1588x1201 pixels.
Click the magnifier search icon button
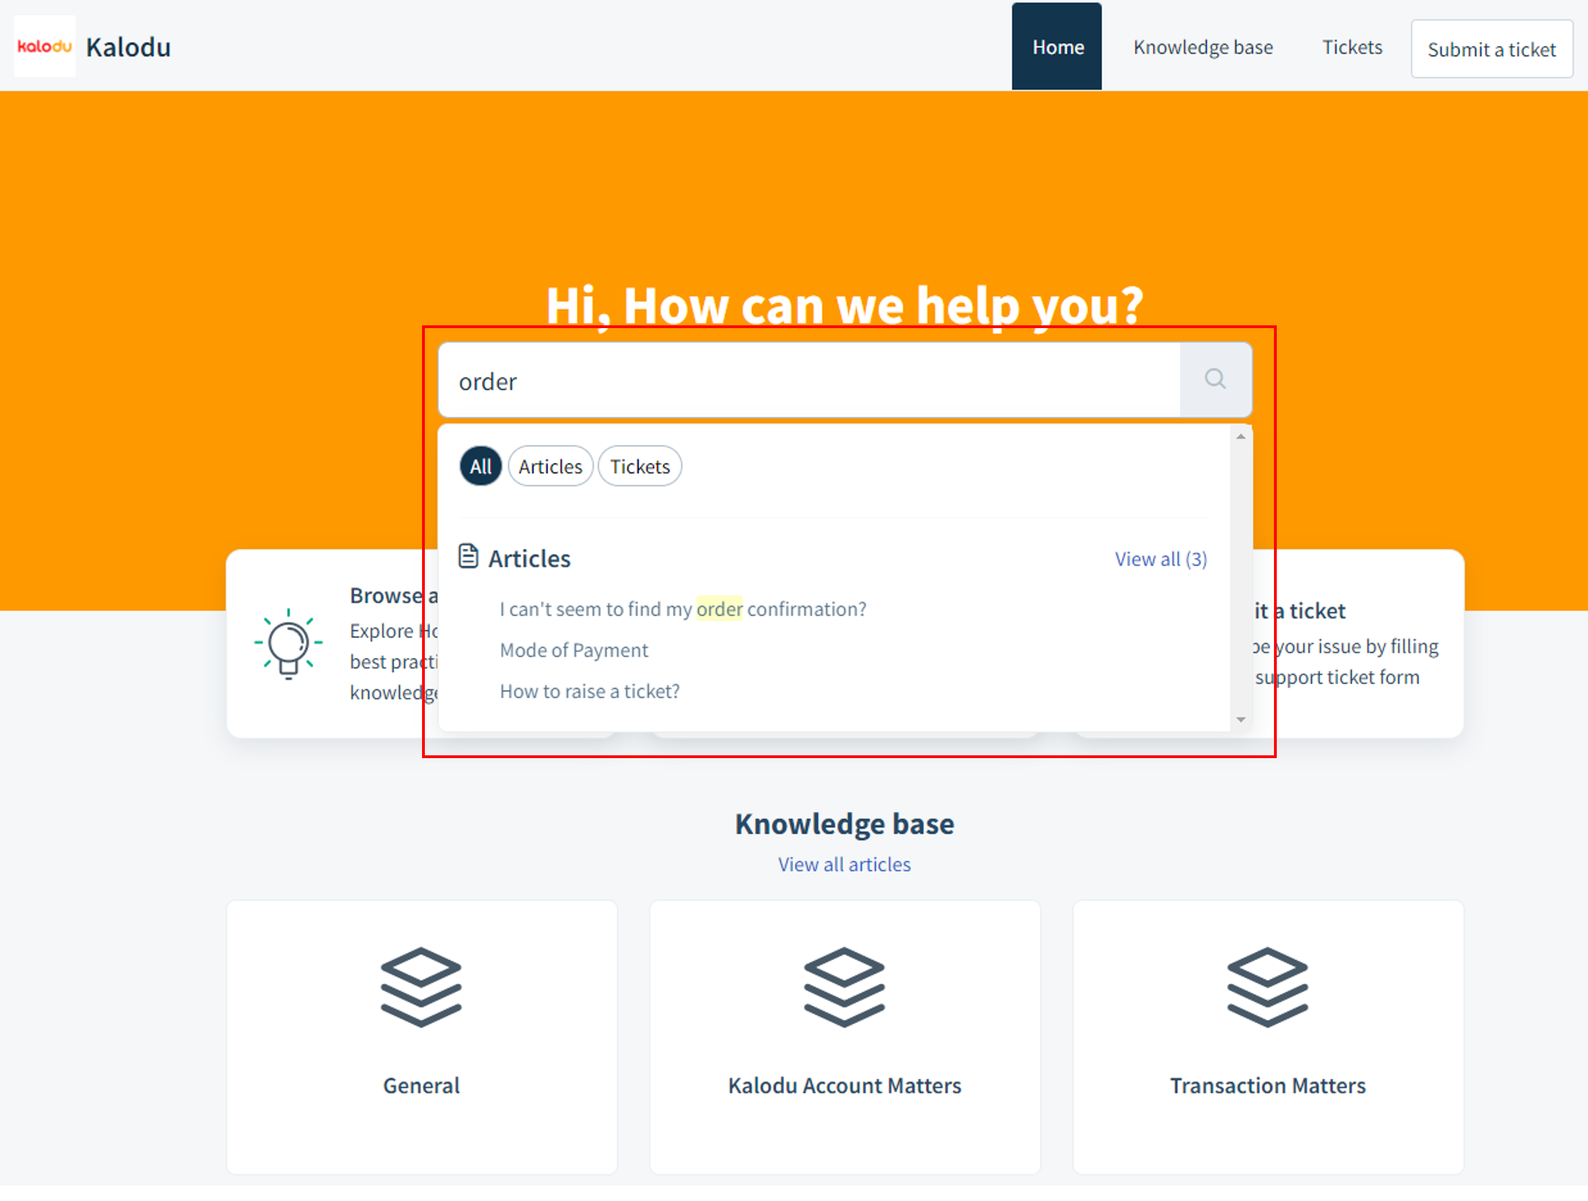[1215, 379]
